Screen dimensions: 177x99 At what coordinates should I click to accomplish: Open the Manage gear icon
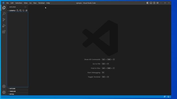pyautogui.click(x=4, y=92)
